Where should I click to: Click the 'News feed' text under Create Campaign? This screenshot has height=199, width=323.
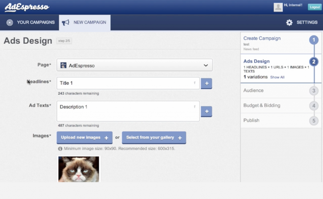point(251,49)
